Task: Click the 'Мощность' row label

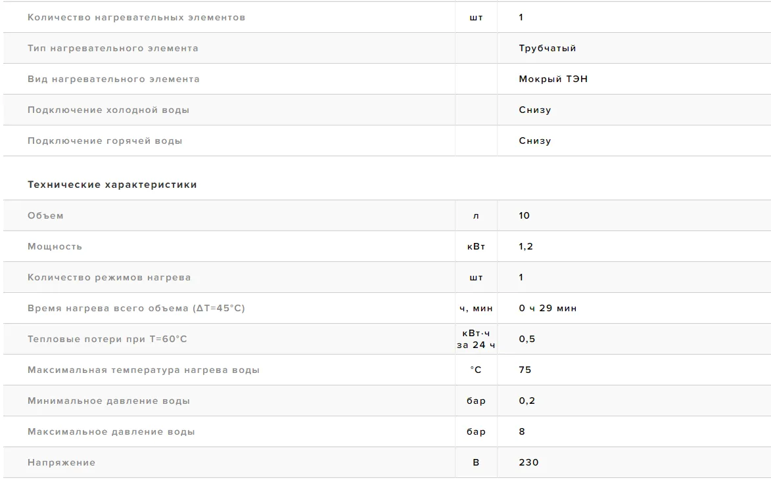Action: pos(55,247)
